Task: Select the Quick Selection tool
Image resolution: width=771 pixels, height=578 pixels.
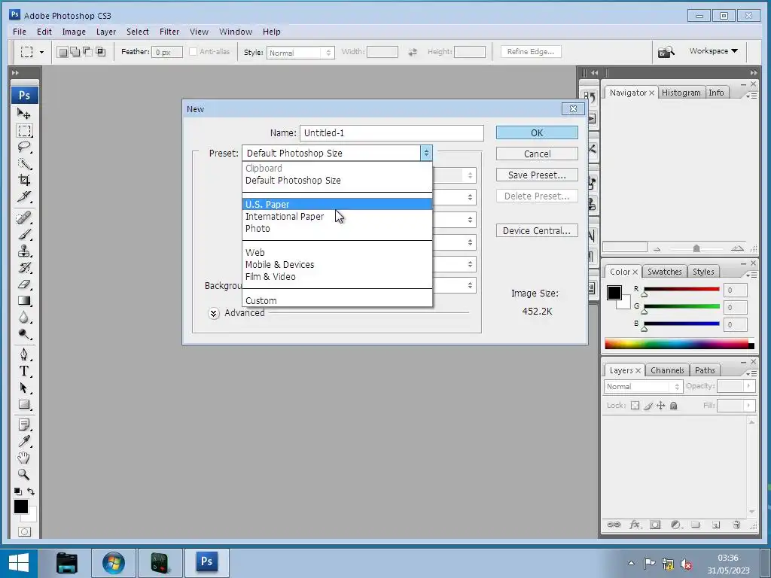Action: pos(23,163)
